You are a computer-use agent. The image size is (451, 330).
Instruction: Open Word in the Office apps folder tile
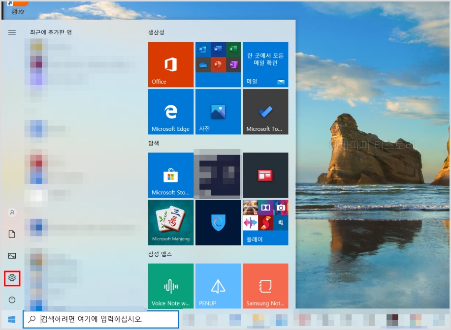click(218, 49)
